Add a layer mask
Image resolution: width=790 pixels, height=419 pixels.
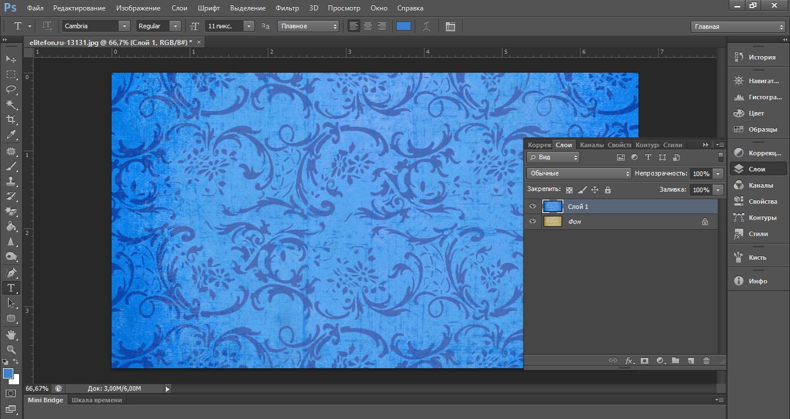point(644,361)
